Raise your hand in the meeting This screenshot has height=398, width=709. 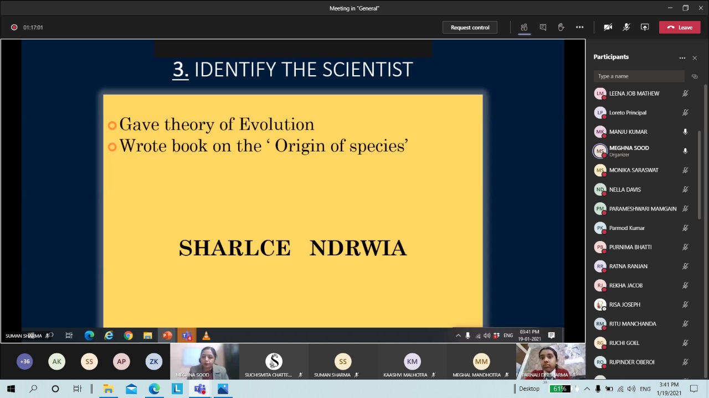point(561,27)
